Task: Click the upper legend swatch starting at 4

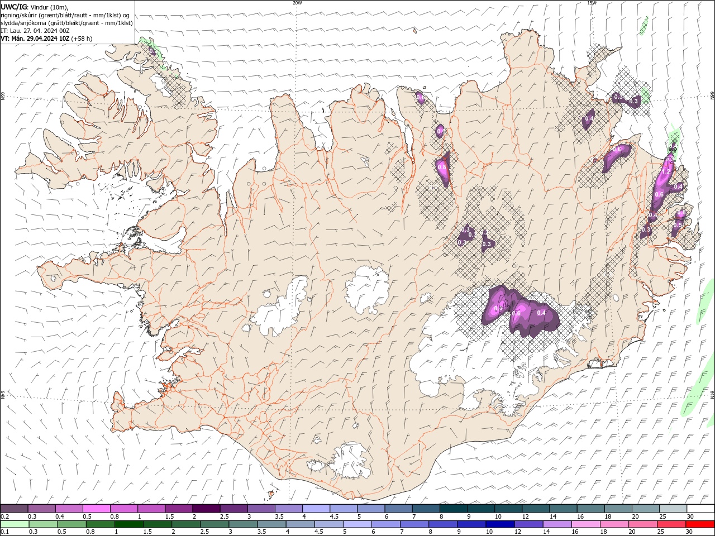Action: pos(316,509)
